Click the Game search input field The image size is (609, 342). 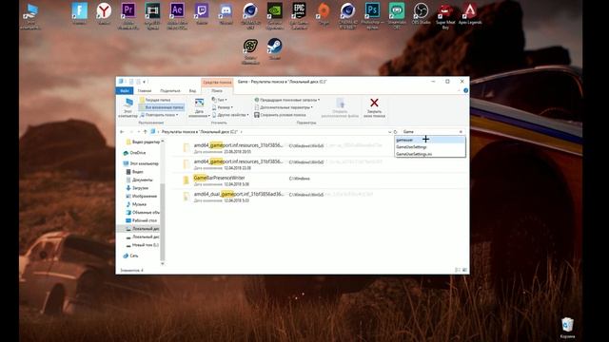(x=429, y=132)
